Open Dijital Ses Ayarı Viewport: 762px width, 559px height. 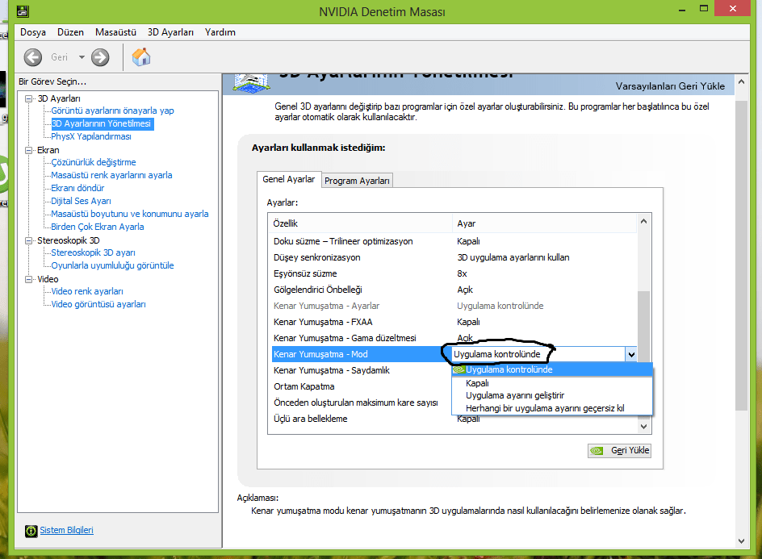(x=82, y=201)
